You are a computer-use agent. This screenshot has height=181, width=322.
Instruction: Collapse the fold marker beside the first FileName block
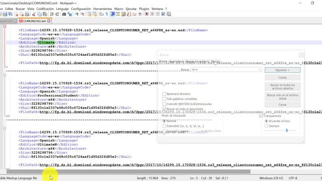point(5,26)
